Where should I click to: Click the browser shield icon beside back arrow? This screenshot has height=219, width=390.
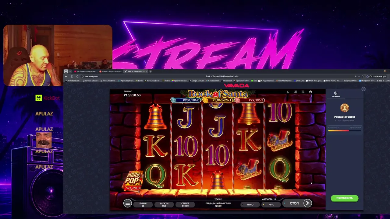coord(83,76)
